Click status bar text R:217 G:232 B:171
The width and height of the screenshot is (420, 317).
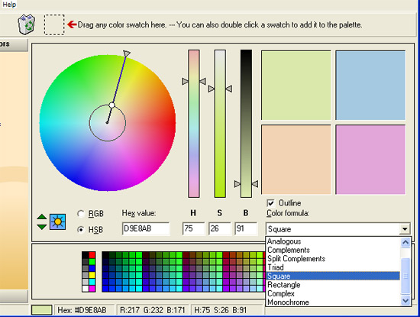153,310
